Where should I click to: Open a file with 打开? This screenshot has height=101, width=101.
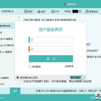point(55,12)
